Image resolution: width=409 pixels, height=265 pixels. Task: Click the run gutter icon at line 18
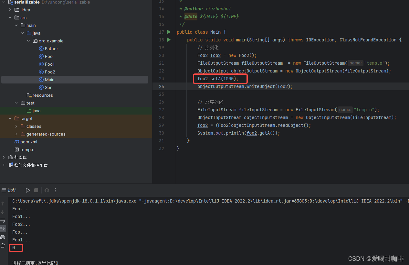168,40
